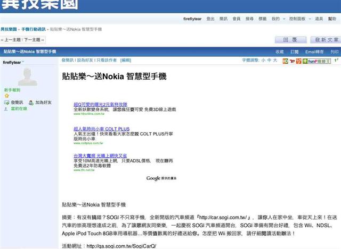Click the http://car.sogi.com.tw/ address in post

(223, 217)
